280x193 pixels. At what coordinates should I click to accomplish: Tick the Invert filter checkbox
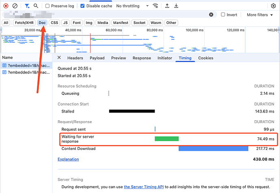(223, 15)
